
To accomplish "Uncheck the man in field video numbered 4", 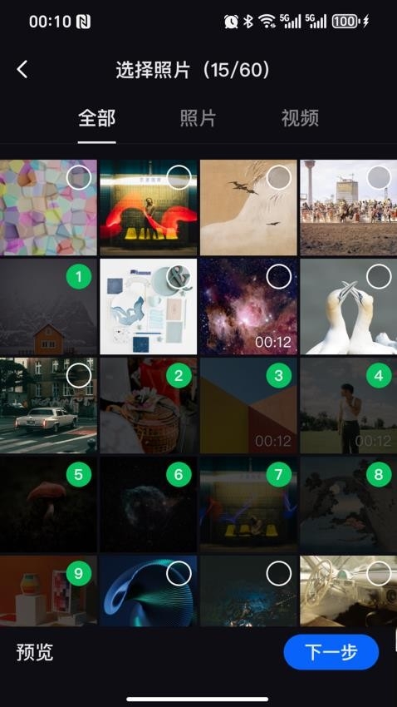I will [x=379, y=376].
